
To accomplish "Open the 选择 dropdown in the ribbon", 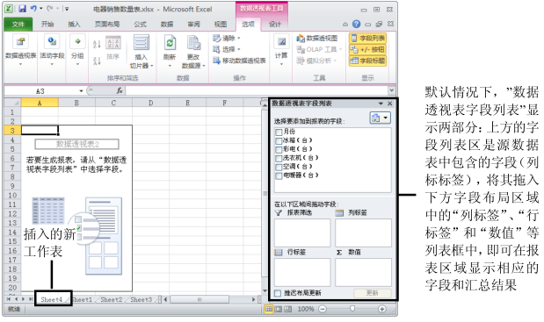I will click(227, 49).
